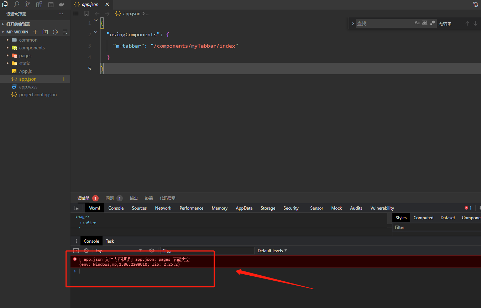Image resolution: width=481 pixels, height=308 pixels.
Task: Open the Performance devtools tab
Action: click(192, 208)
